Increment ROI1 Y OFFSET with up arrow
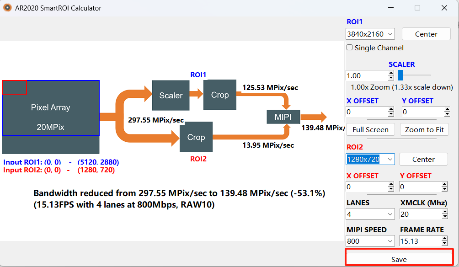This screenshot has height=267, width=459. (447, 109)
